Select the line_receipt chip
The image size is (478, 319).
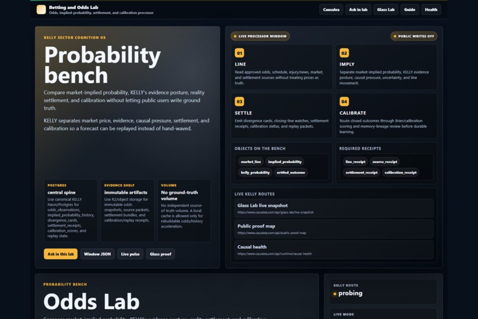tap(355, 162)
